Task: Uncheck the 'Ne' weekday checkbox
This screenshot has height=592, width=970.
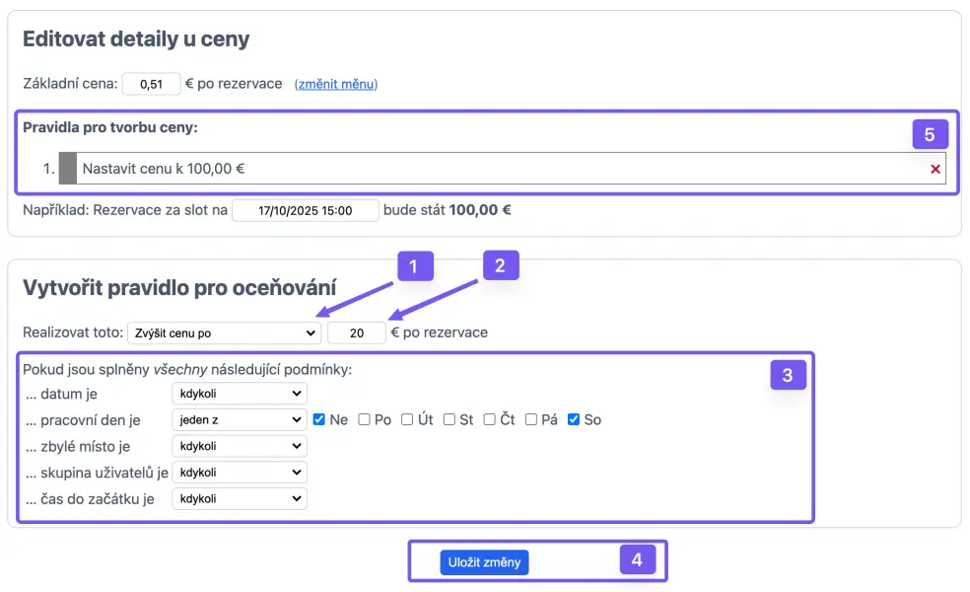Action: pos(319,419)
